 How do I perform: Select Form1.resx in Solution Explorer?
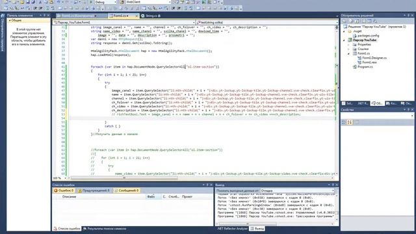pyautogui.click(x=370, y=62)
